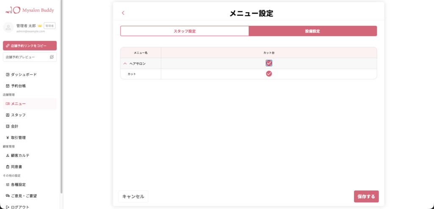The image size is (434, 209).
Task: Click the ダッシュボード icon in sidebar
Action: [8, 75]
